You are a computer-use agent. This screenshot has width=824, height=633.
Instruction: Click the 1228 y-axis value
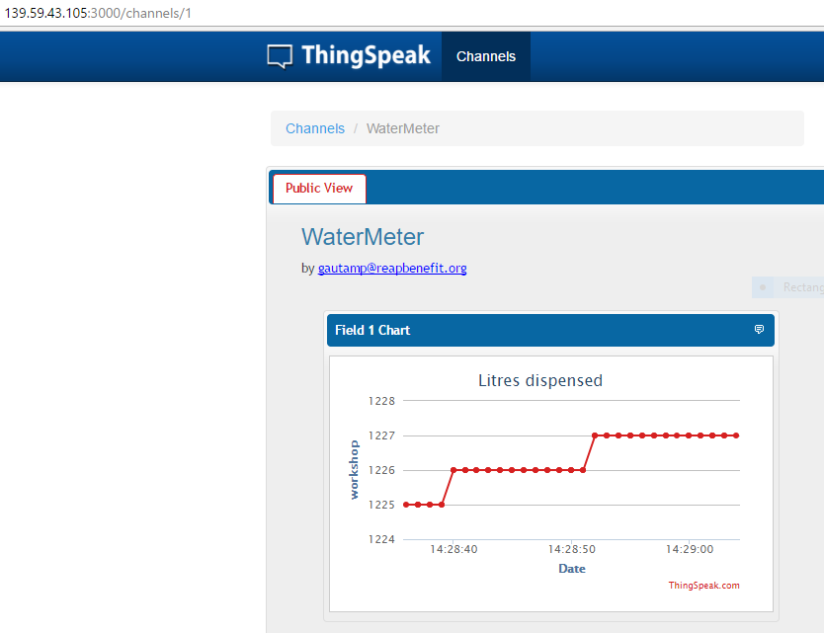(x=381, y=401)
